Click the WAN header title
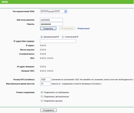The image size is (134, 113). pyautogui.click(x=5, y=2)
